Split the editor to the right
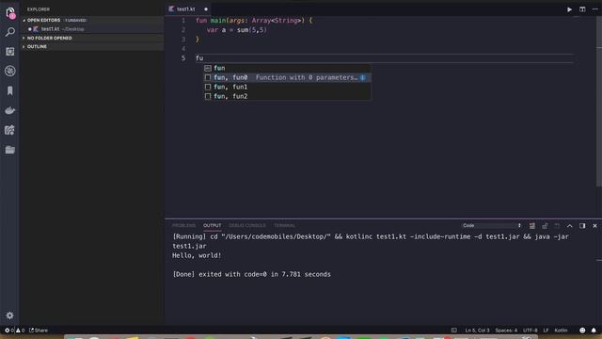 click(582, 9)
